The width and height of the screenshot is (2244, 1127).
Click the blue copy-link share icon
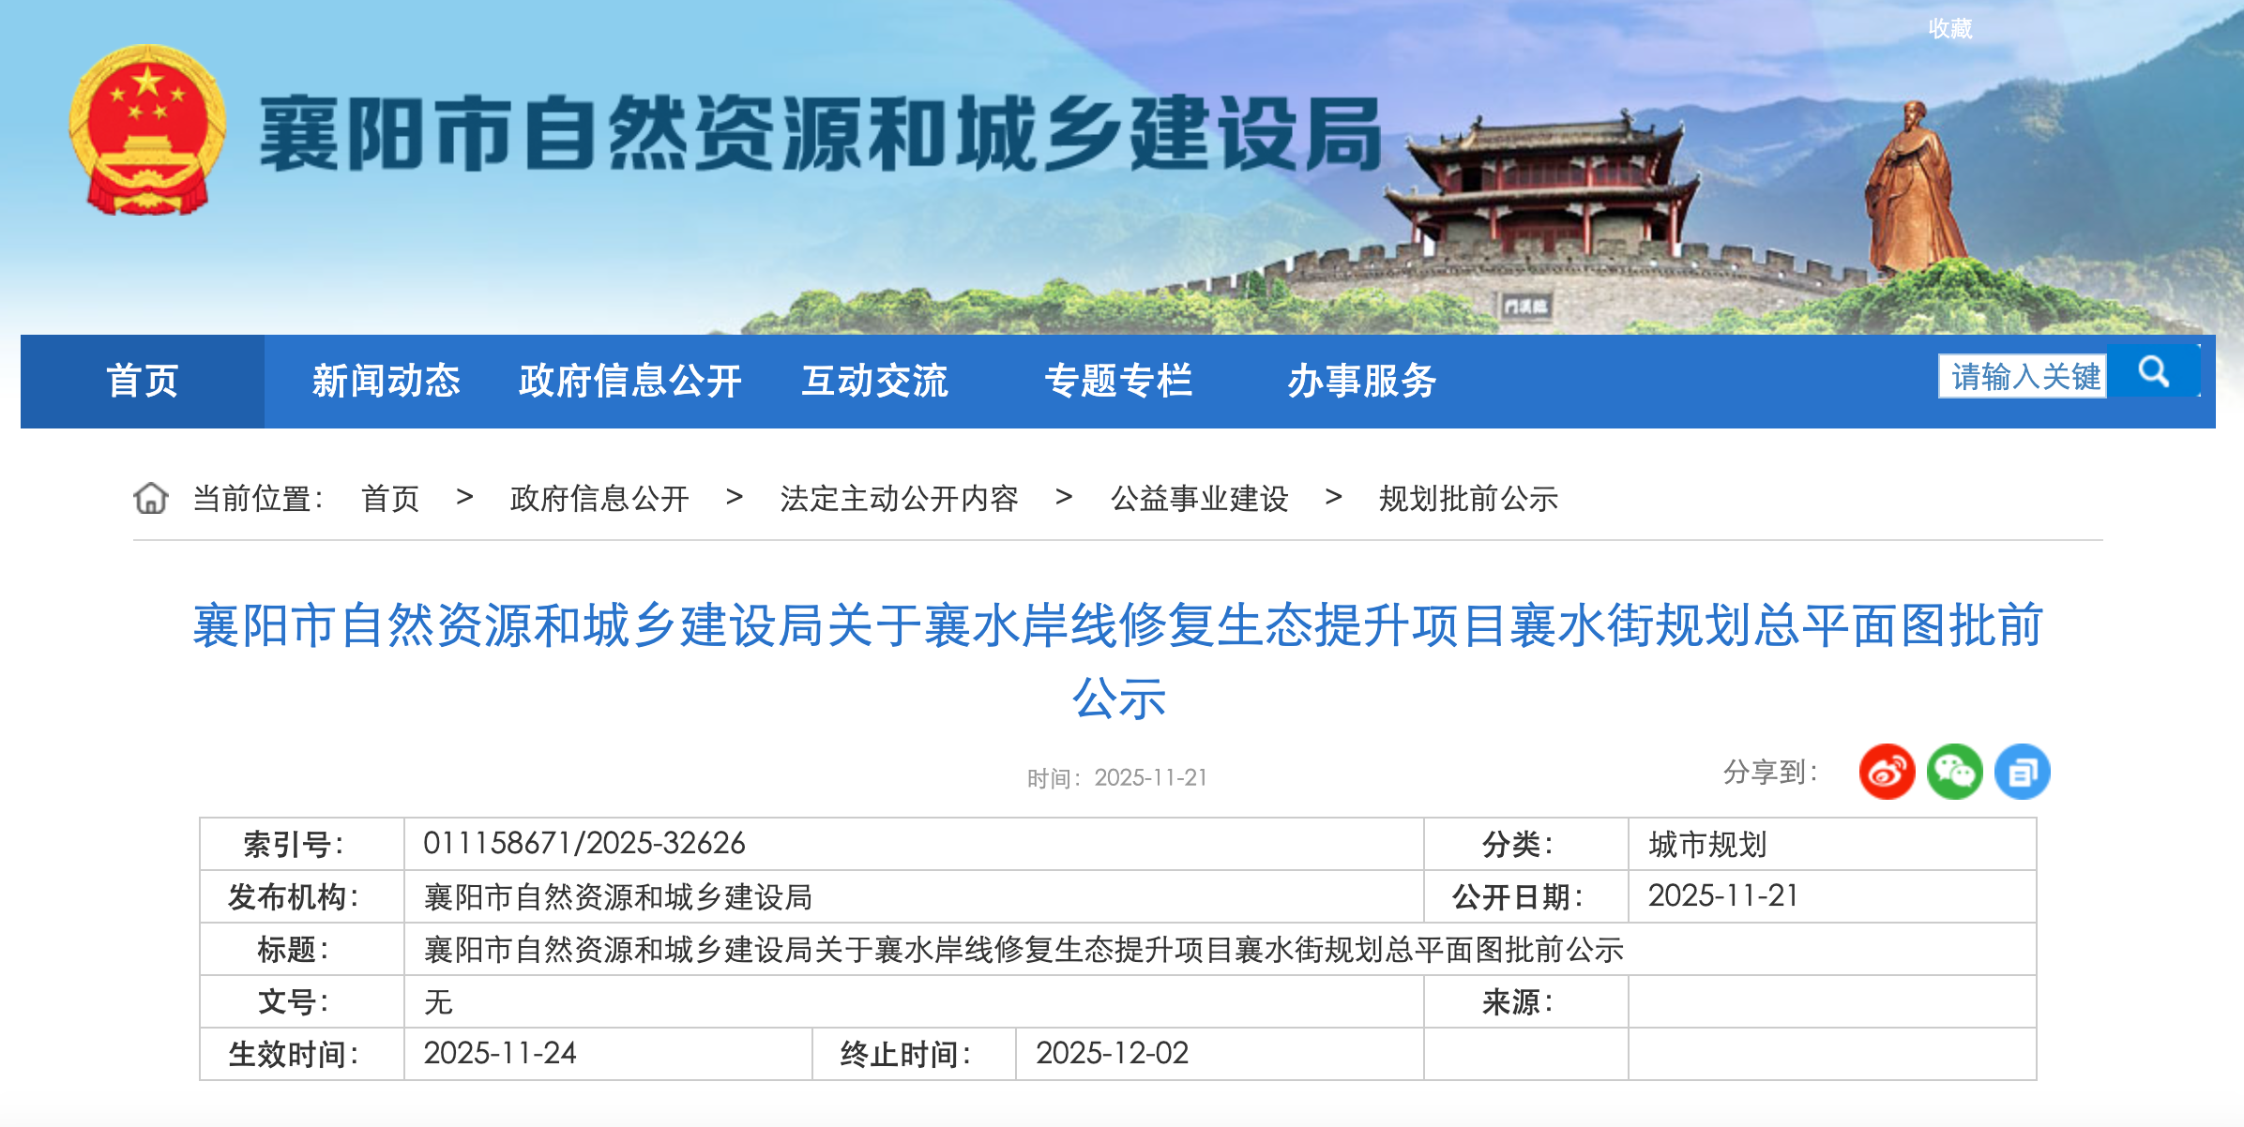click(x=2022, y=772)
